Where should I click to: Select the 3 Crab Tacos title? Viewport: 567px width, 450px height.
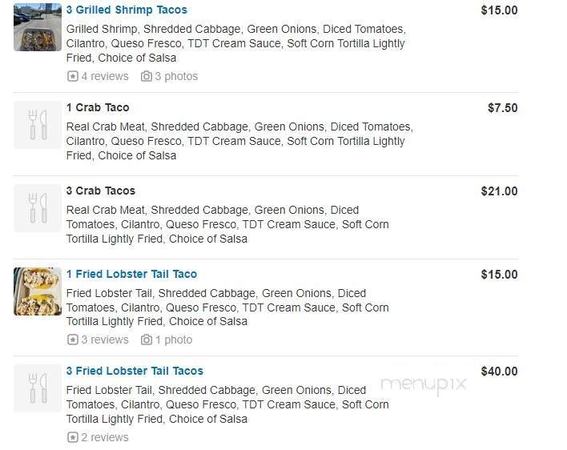tap(101, 191)
